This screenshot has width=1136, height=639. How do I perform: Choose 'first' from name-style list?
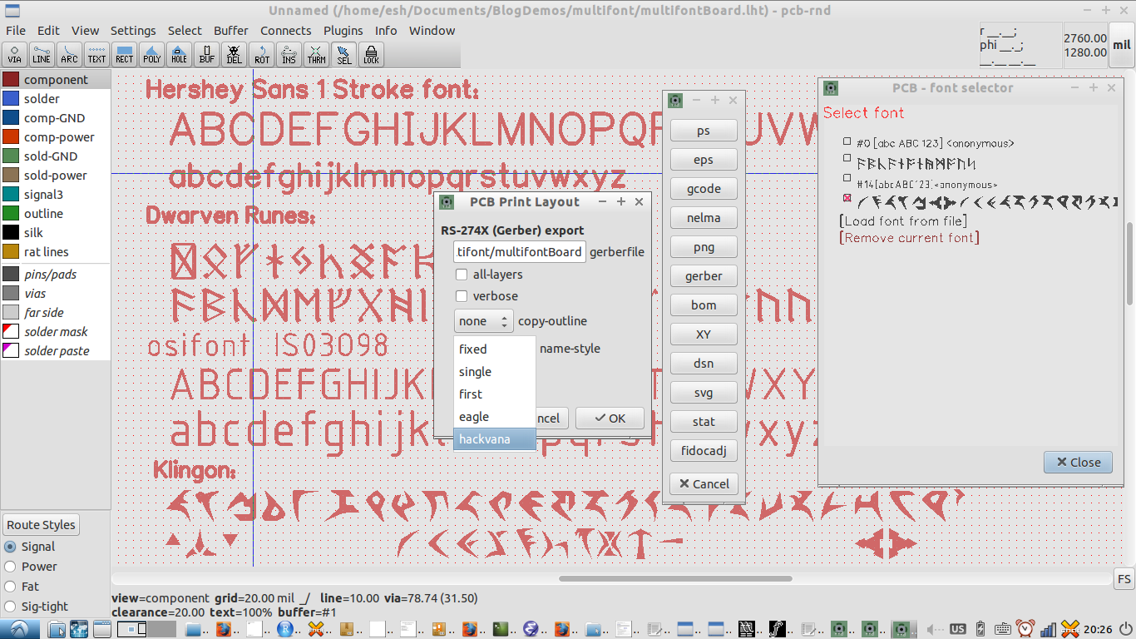(495, 394)
